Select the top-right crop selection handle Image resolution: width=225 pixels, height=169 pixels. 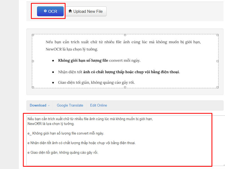tap(218, 35)
